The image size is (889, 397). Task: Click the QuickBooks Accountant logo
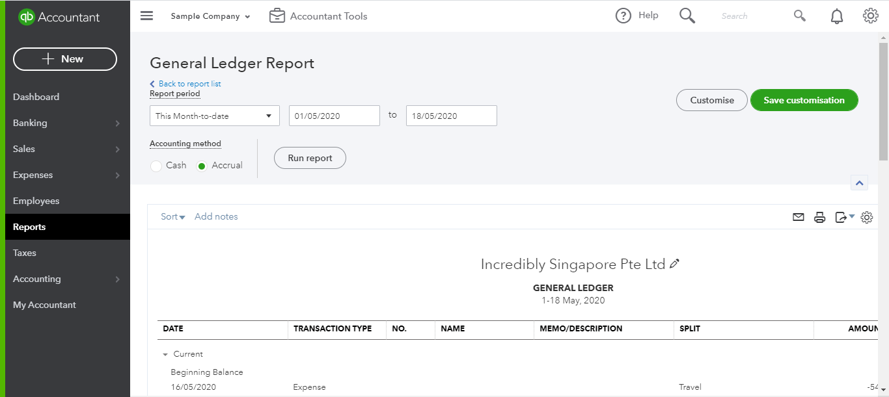(x=59, y=18)
